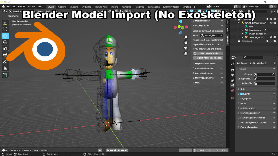Image resolution: width=278 pixels, height=156 pixels.
Task: Click the Scene Camera object field
Action: (264, 74)
